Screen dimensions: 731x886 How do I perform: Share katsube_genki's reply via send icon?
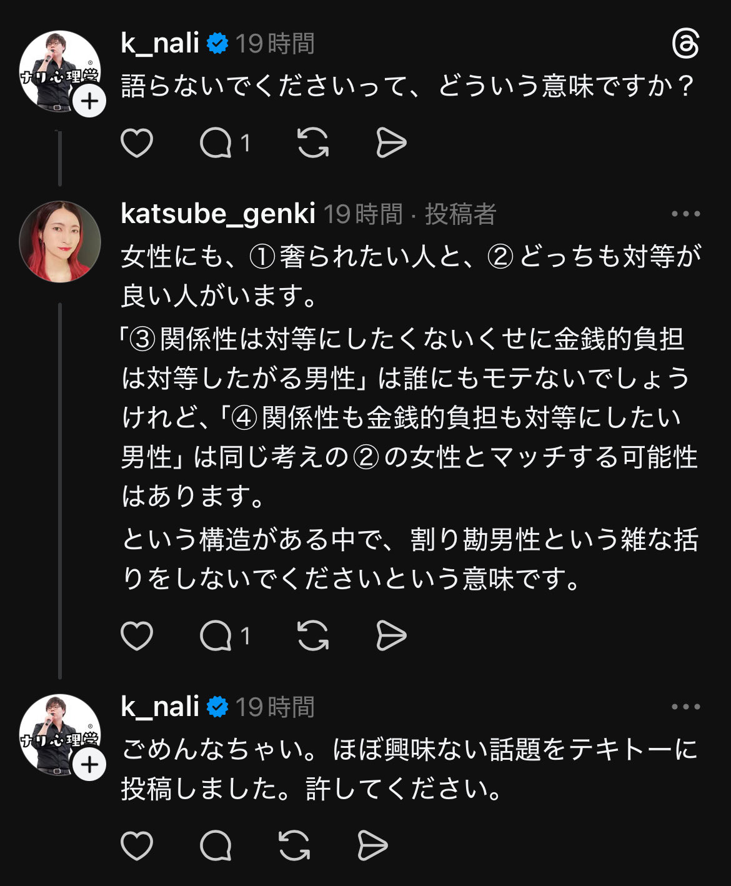[391, 636]
